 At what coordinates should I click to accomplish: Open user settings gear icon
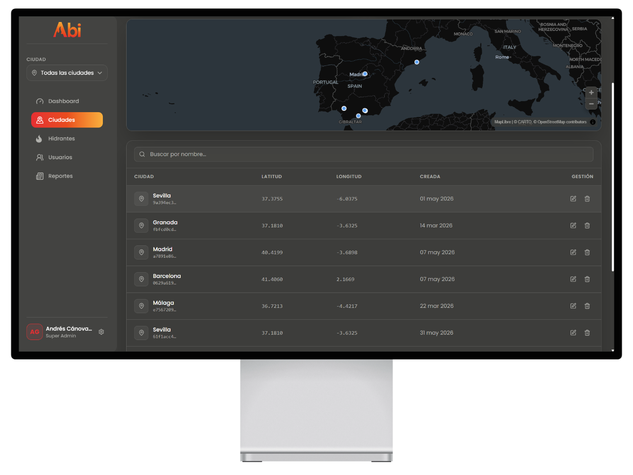pos(102,332)
